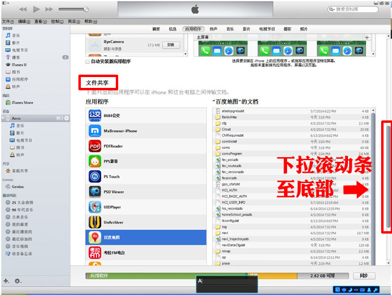Viewport: 392px width, 295px height.
Task: Open the 编辑 menu
Action: pyautogui.click(x=24, y=22)
